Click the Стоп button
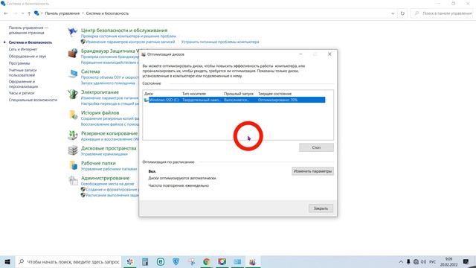This screenshot has height=268, width=476. [x=316, y=147]
